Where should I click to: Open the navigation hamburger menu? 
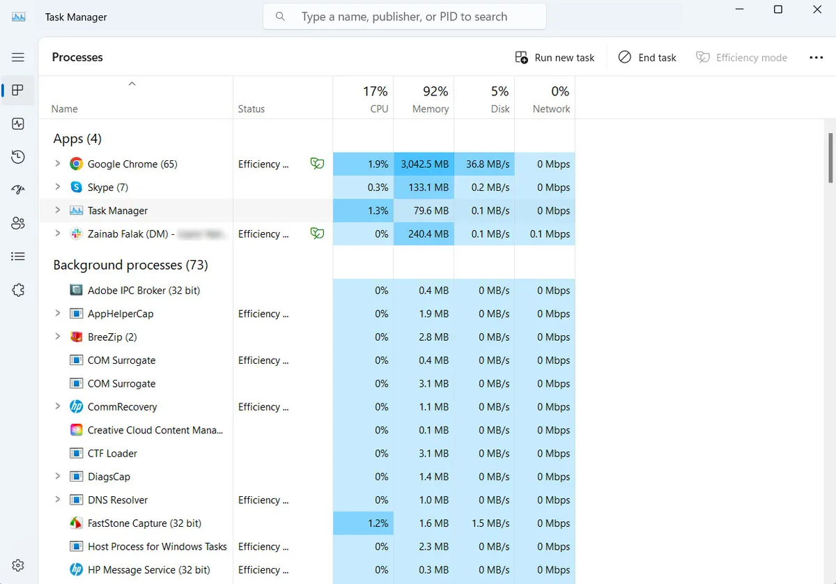click(x=17, y=57)
